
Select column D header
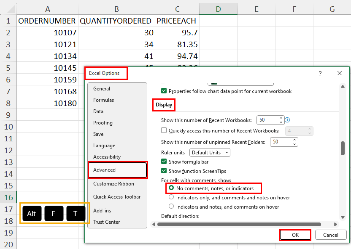[218, 9]
